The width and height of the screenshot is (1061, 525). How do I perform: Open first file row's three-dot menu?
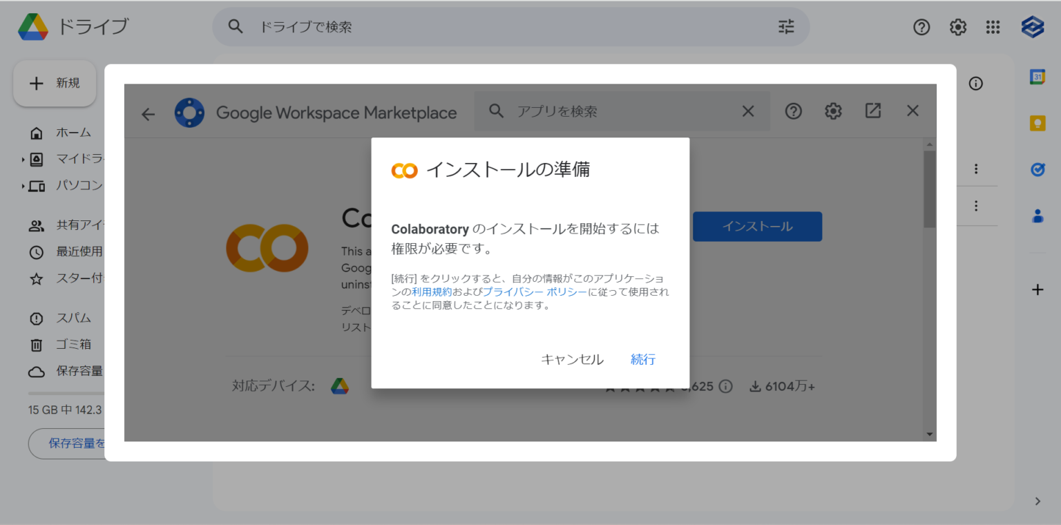click(976, 169)
